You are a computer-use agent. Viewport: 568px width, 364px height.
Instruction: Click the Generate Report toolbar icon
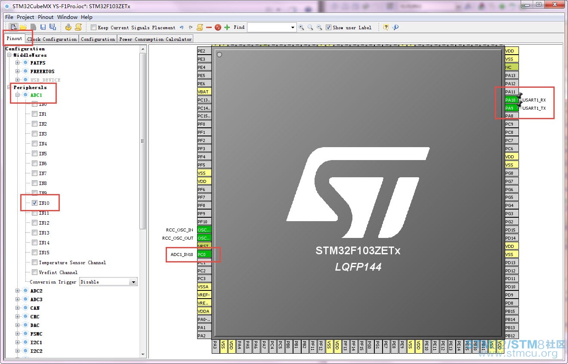[x=78, y=27]
